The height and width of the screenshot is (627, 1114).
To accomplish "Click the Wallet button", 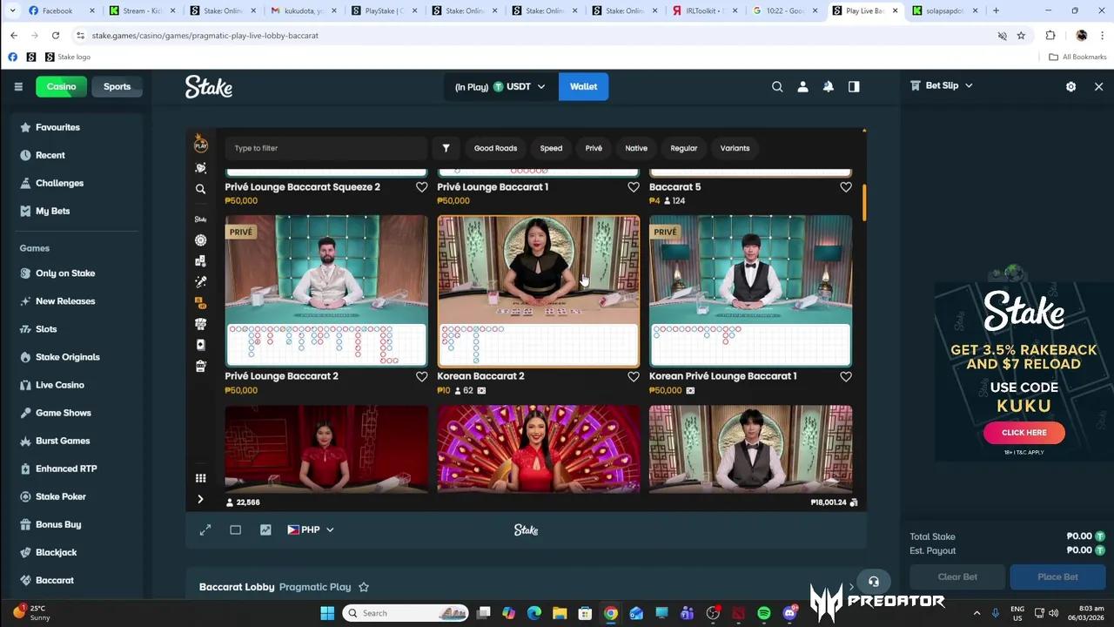I will point(583,87).
